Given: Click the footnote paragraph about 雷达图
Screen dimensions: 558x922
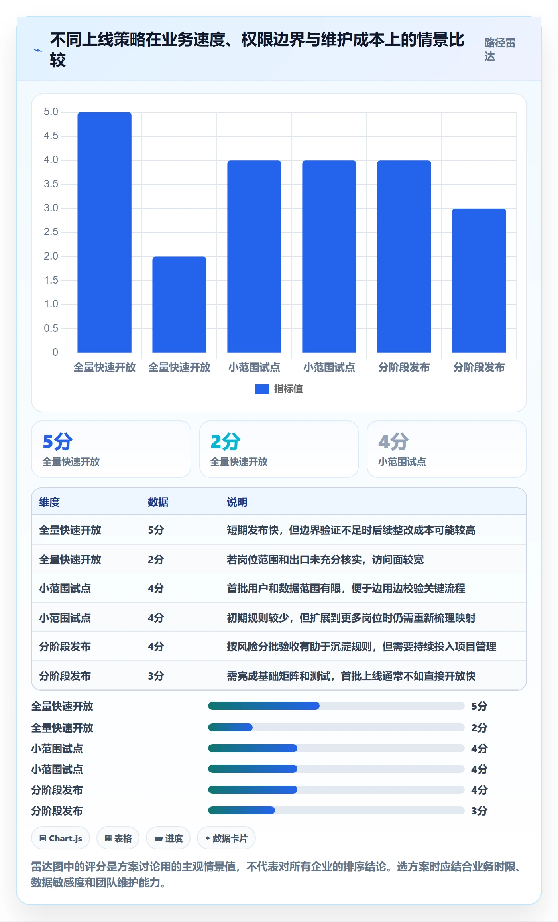Looking at the screenshot, I should (276, 875).
